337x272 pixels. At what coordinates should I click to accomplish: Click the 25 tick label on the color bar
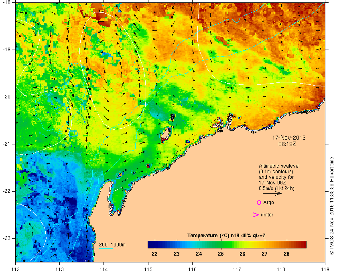tap(221, 254)
